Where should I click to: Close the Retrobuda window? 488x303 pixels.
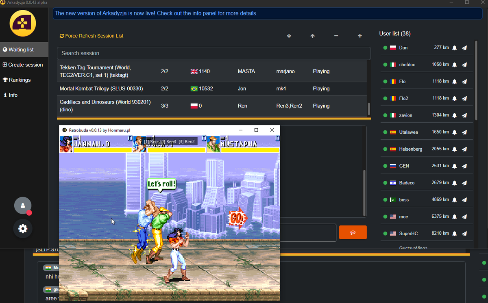(x=272, y=130)
